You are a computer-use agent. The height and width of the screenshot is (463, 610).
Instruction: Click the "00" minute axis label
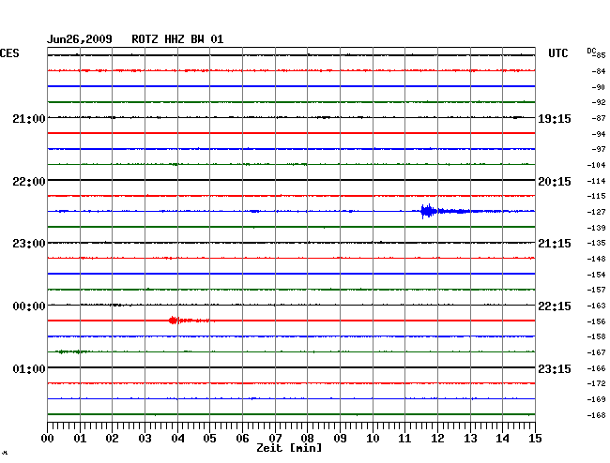47,439
